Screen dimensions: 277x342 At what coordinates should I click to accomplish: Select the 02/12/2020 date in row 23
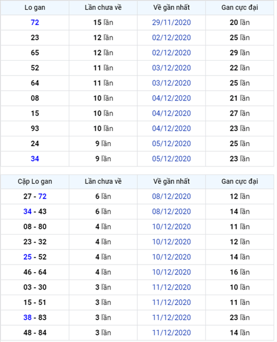pos(171,38)
